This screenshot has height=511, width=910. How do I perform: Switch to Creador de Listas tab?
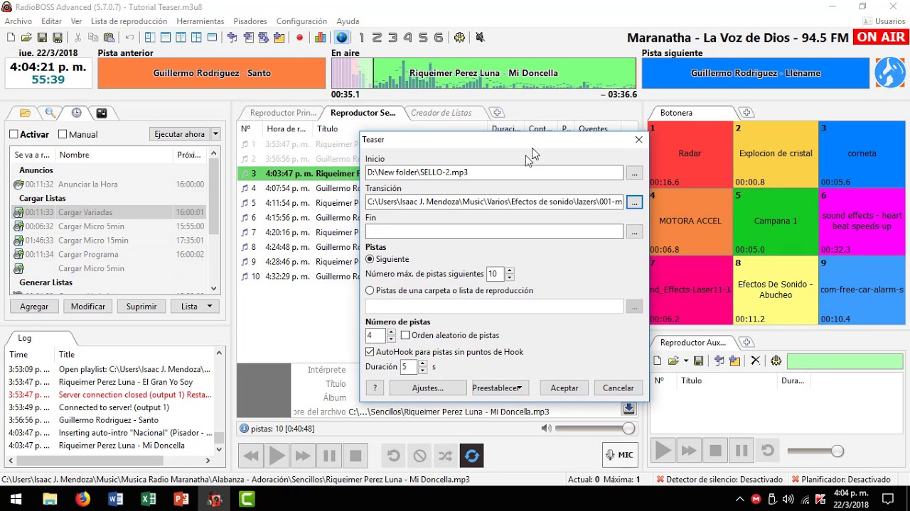tap(441, 113)
